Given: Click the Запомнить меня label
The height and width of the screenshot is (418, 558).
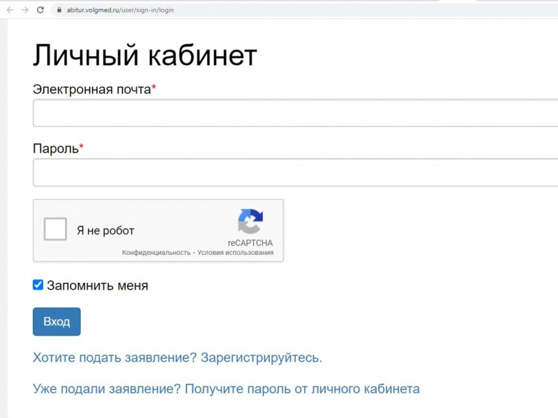Looking at the screenshot, I should click(x=98, y=286).
